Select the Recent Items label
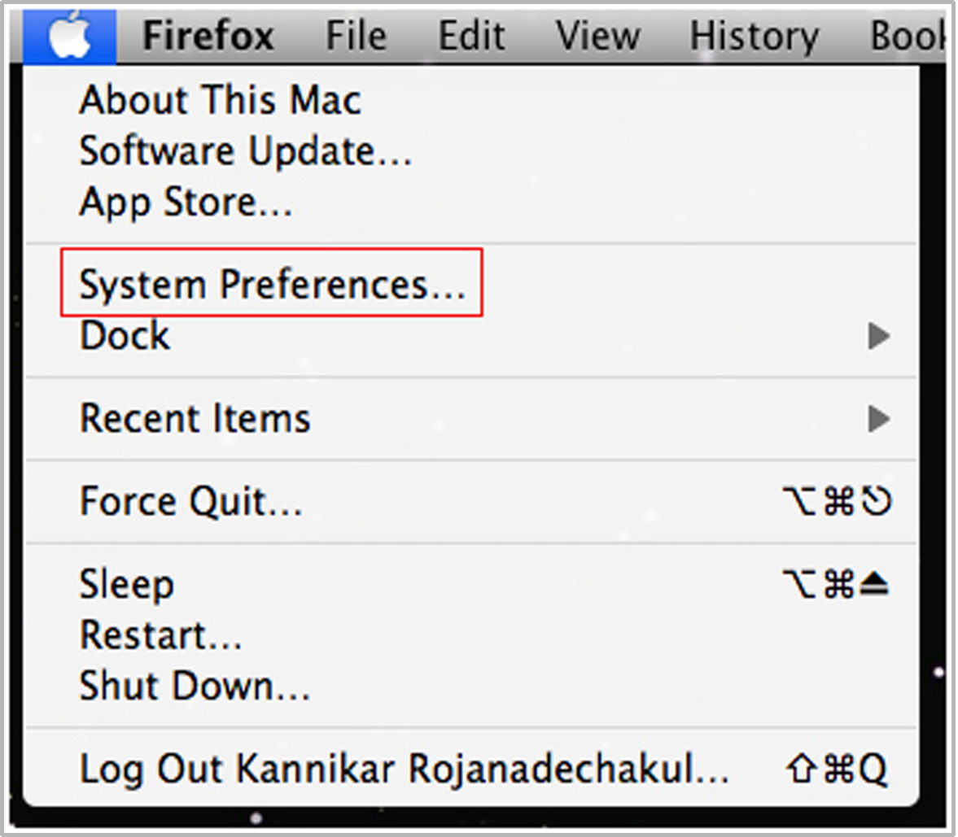 click(x=195, y=419)
